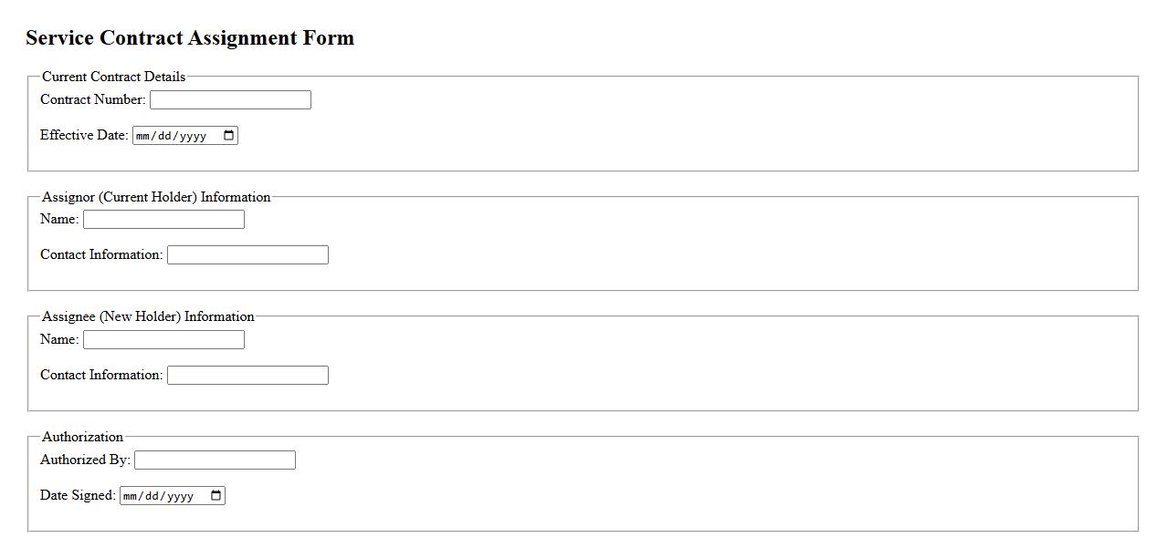Screen dimensions: 1167x548
Task: Select the day part of Effective Date
Action: (163, 137)
